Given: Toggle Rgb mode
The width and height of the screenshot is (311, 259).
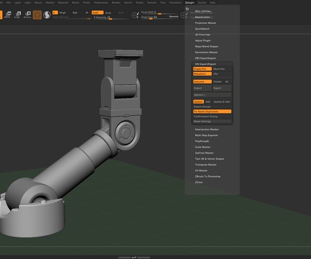Looking at the screenshot, I should [75, 12].
